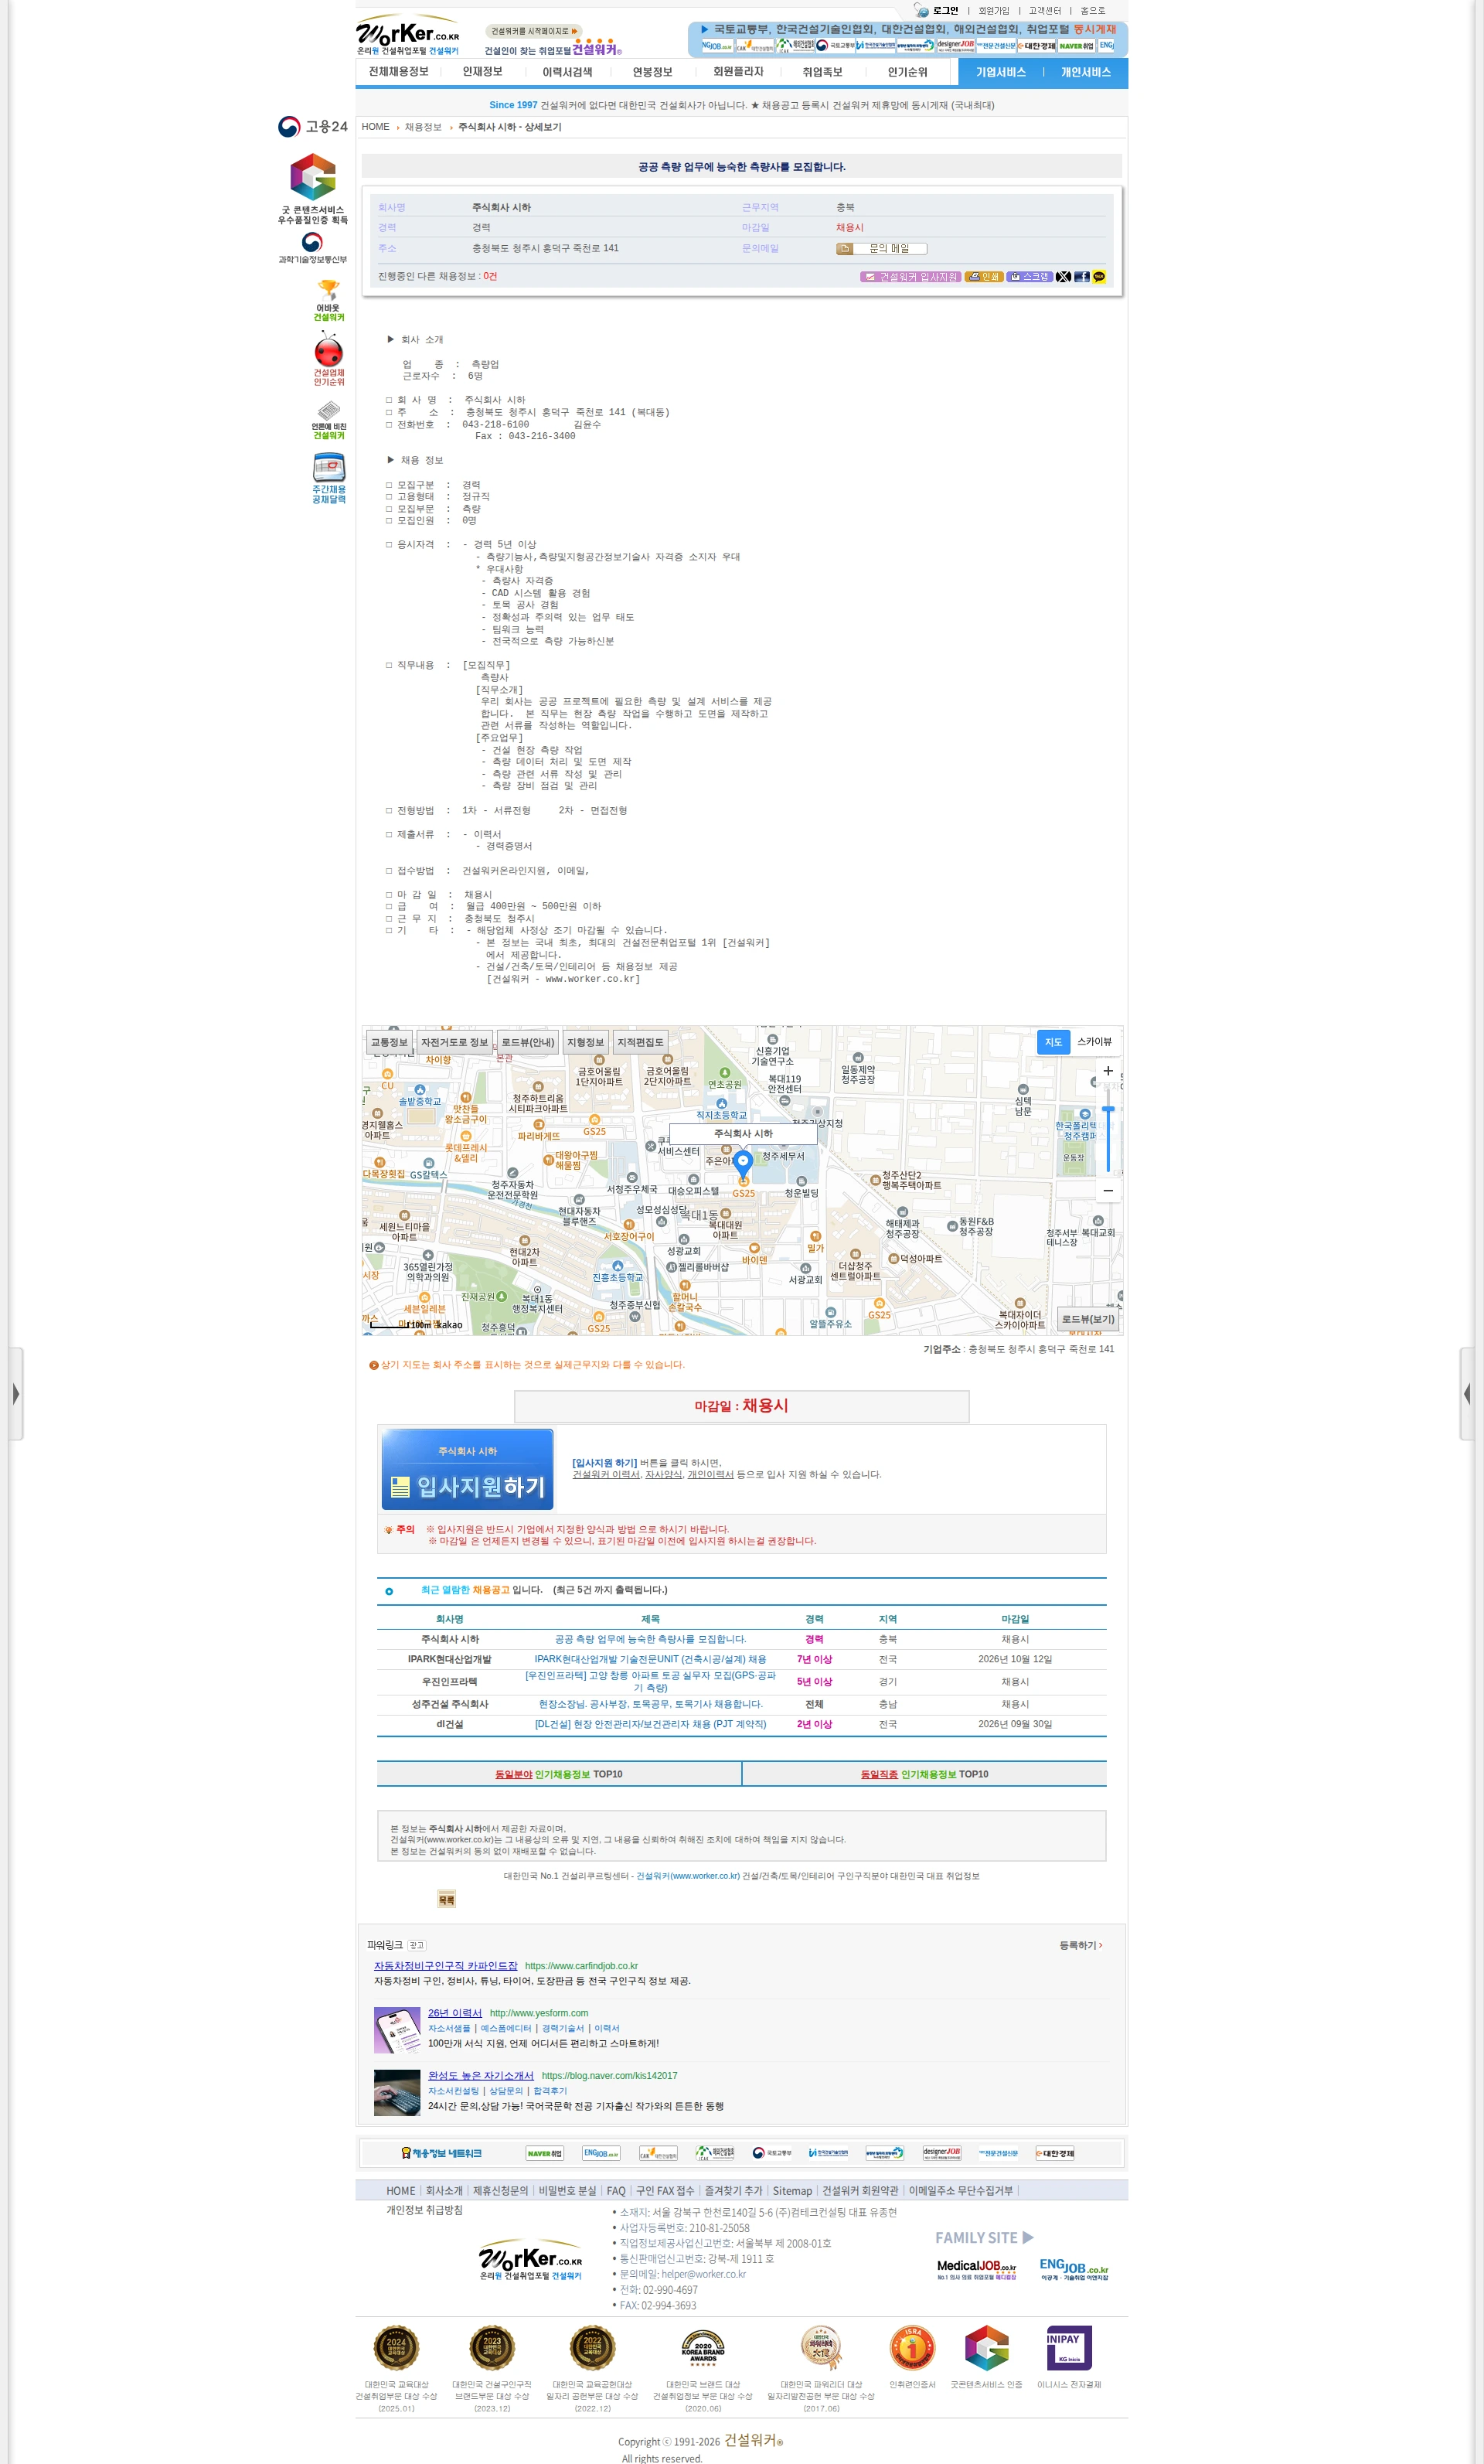Open the 굿 콘텐츠서비스 certification badge
The image size is (1484, 2464).
(313, 188)
